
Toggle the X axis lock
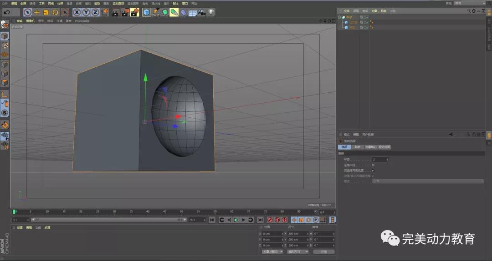coord(77,12)
